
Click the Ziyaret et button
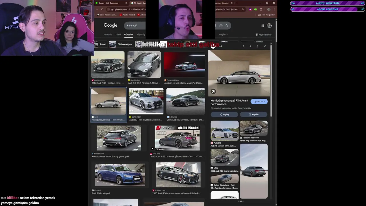pos(259,101)
